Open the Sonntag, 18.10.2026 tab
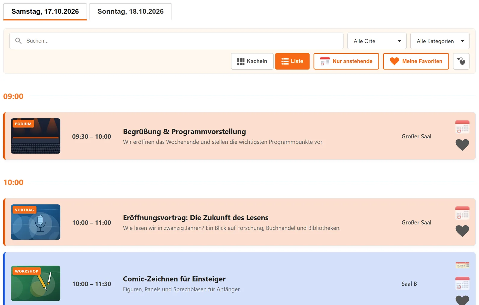This screenshot has height=305, width=479. (131, 12)
